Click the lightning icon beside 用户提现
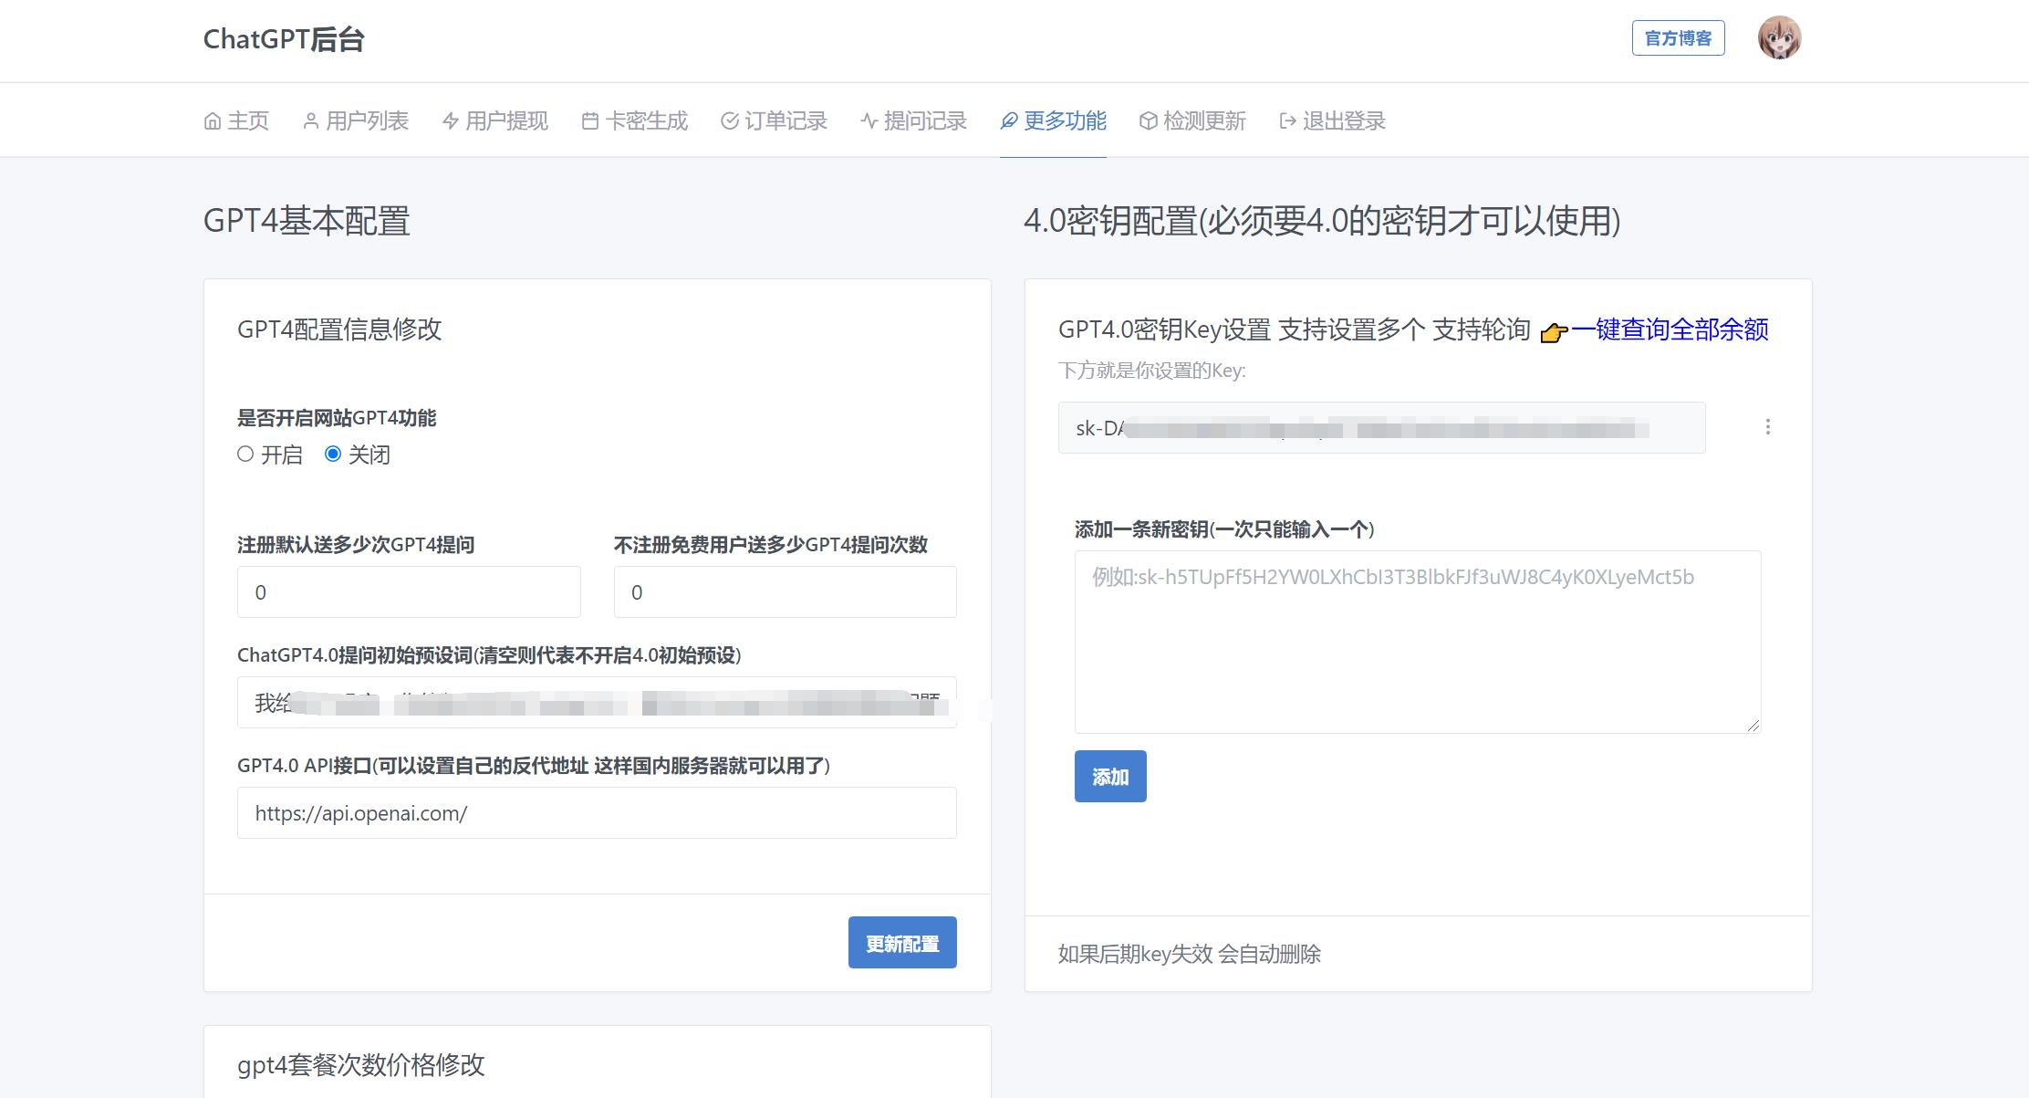This screenshot has height=1098, width=2029. (450, 121)
